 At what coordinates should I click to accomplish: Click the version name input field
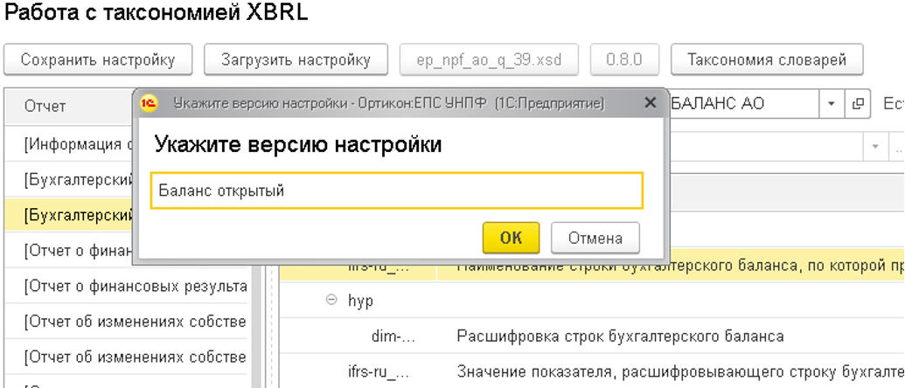[x=397, y=191]
